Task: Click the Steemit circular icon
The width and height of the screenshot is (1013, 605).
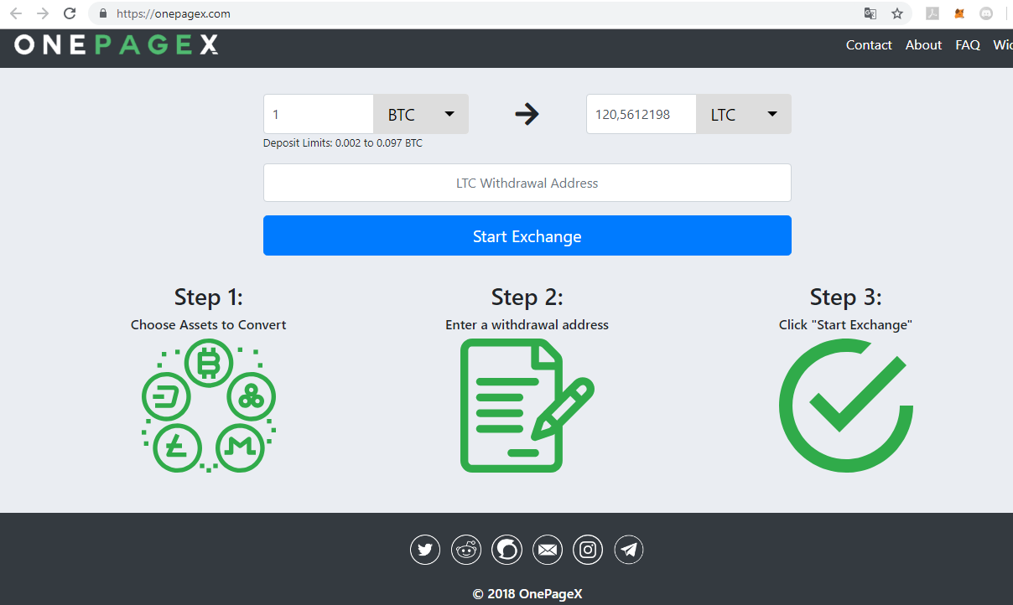Action: coord(507,550)
